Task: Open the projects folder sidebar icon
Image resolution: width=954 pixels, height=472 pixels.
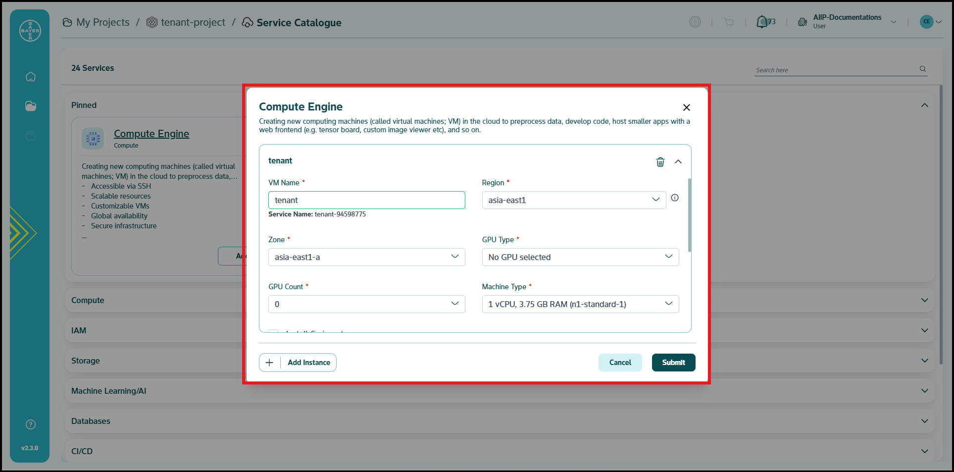Action: pyautogui.click(x=31, y=106)
